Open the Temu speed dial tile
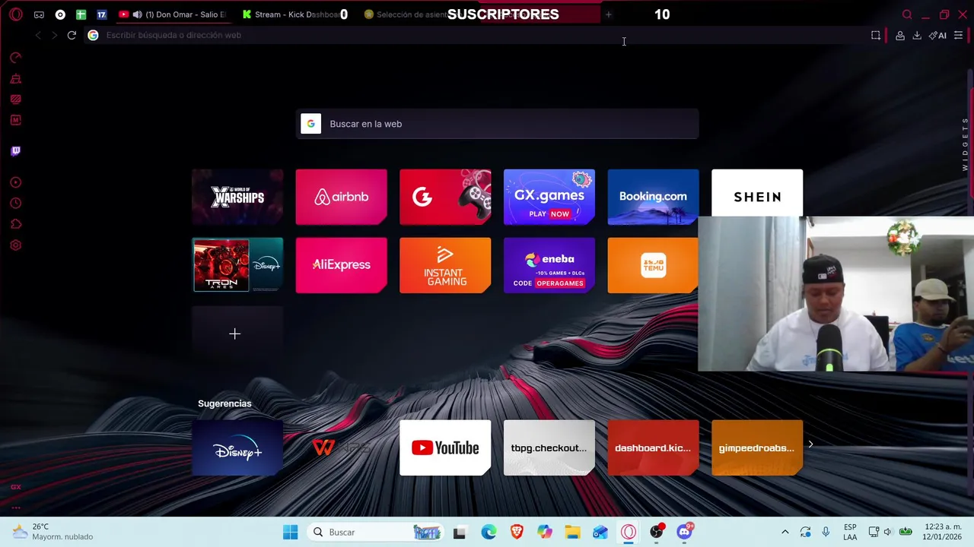This screenshot has height=547, width=974. click(x=653, y=265)
